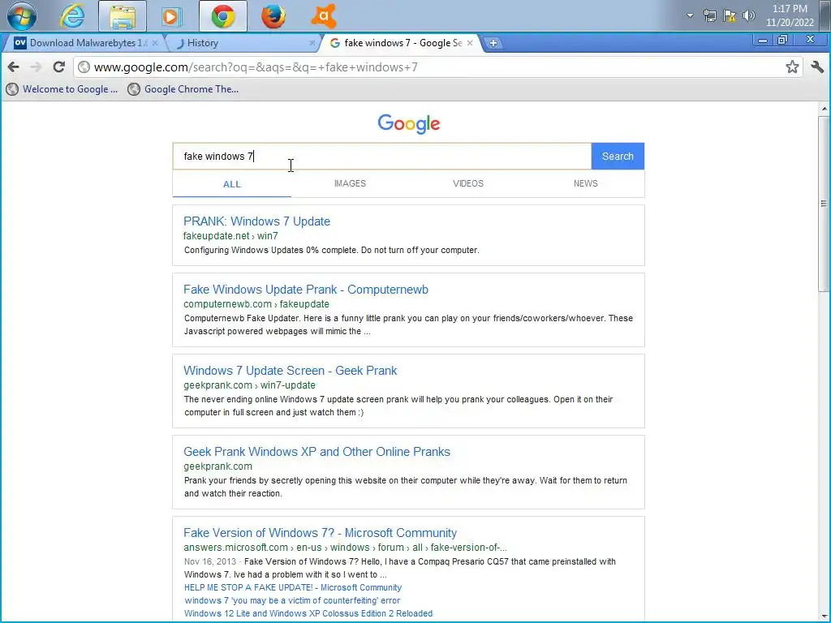Open the Google Chrome The... bookmark
Image resolution: width=831 pixels, height=623 pixels.
(x=183, y=89)
